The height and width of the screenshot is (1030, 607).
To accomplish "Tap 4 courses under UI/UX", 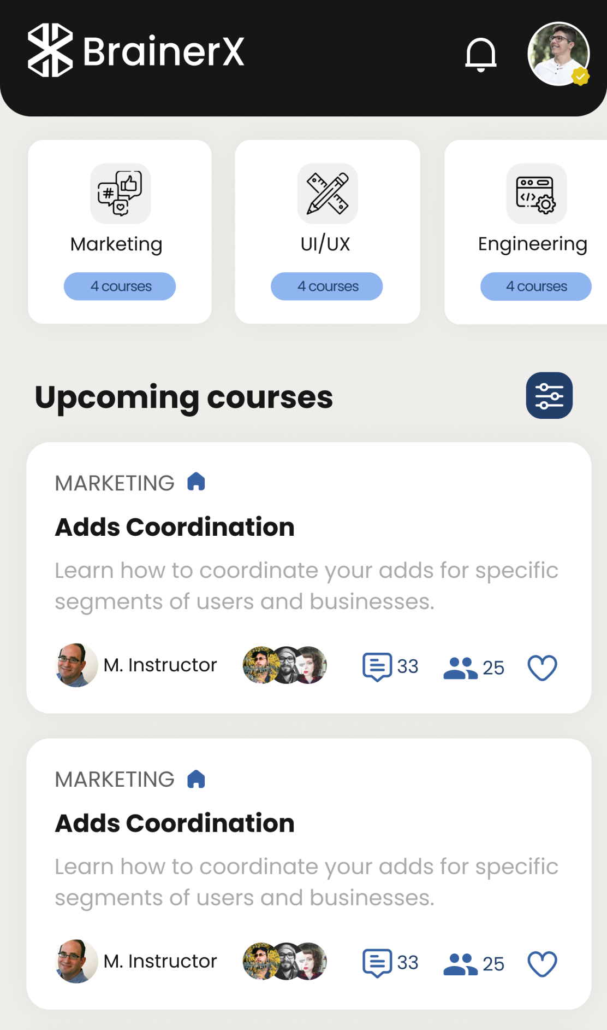I will [326, 286].
